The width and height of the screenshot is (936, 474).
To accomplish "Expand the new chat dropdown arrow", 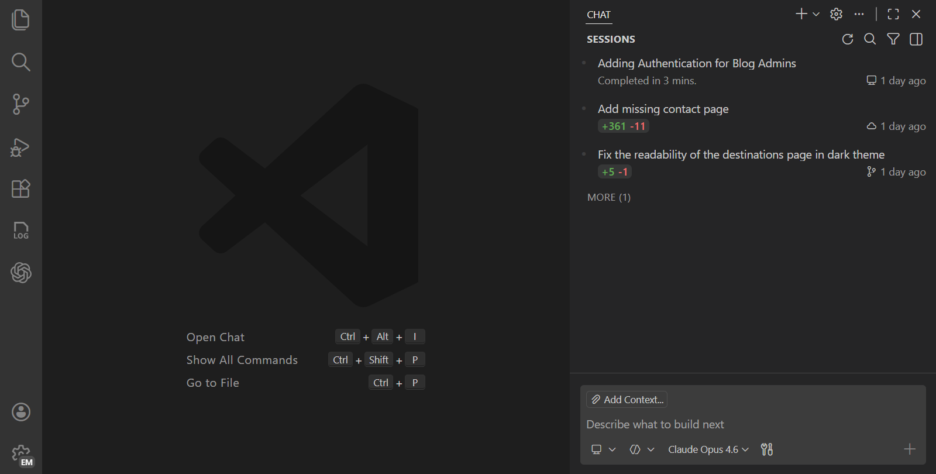I will [x=816, y=14].
